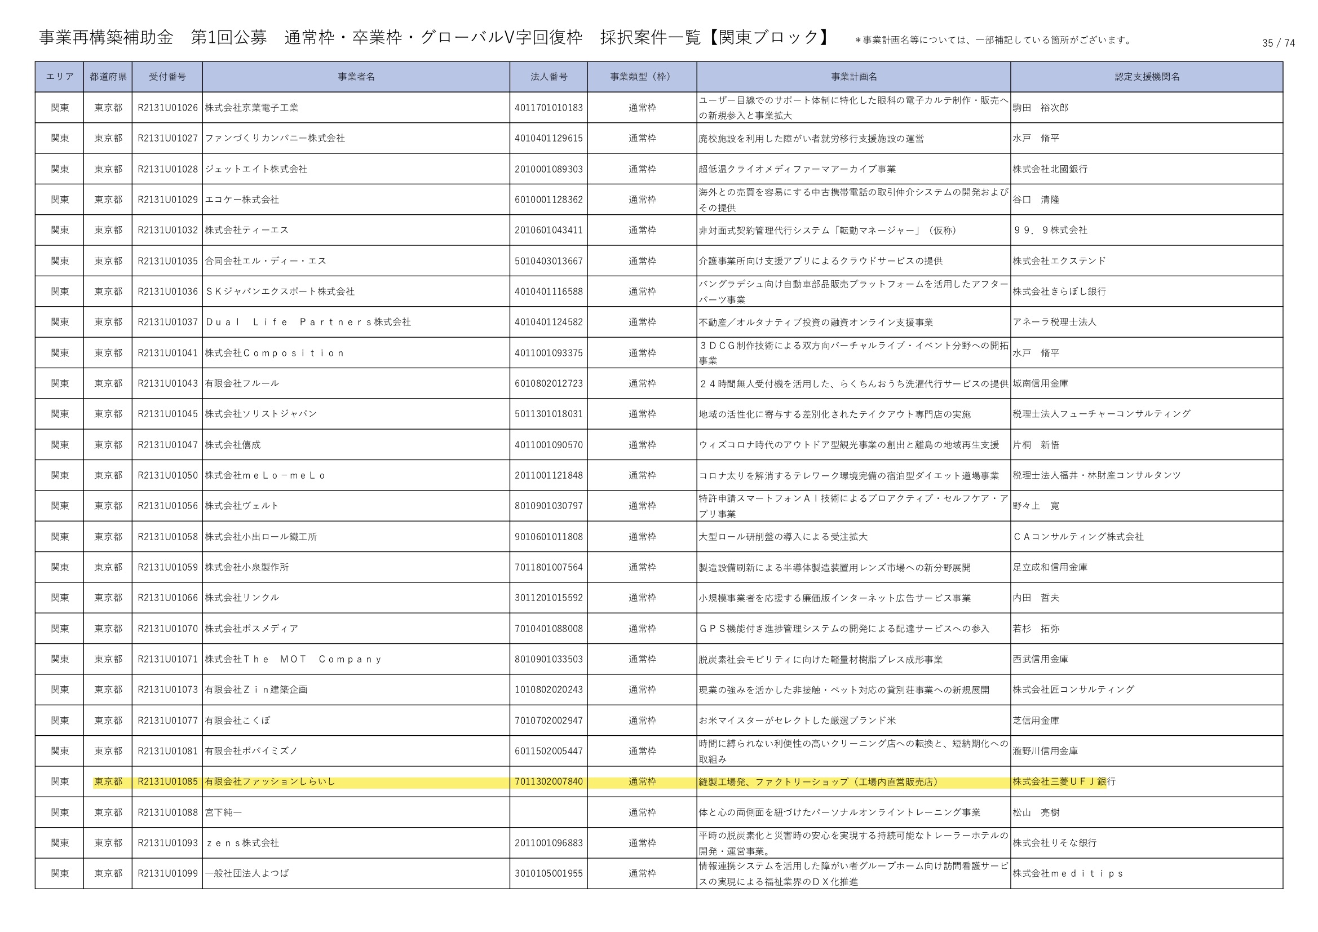Click the 城南信用金庫 support agency cell
This screenshot has width=1318, height=932.
coord(1040,383)
